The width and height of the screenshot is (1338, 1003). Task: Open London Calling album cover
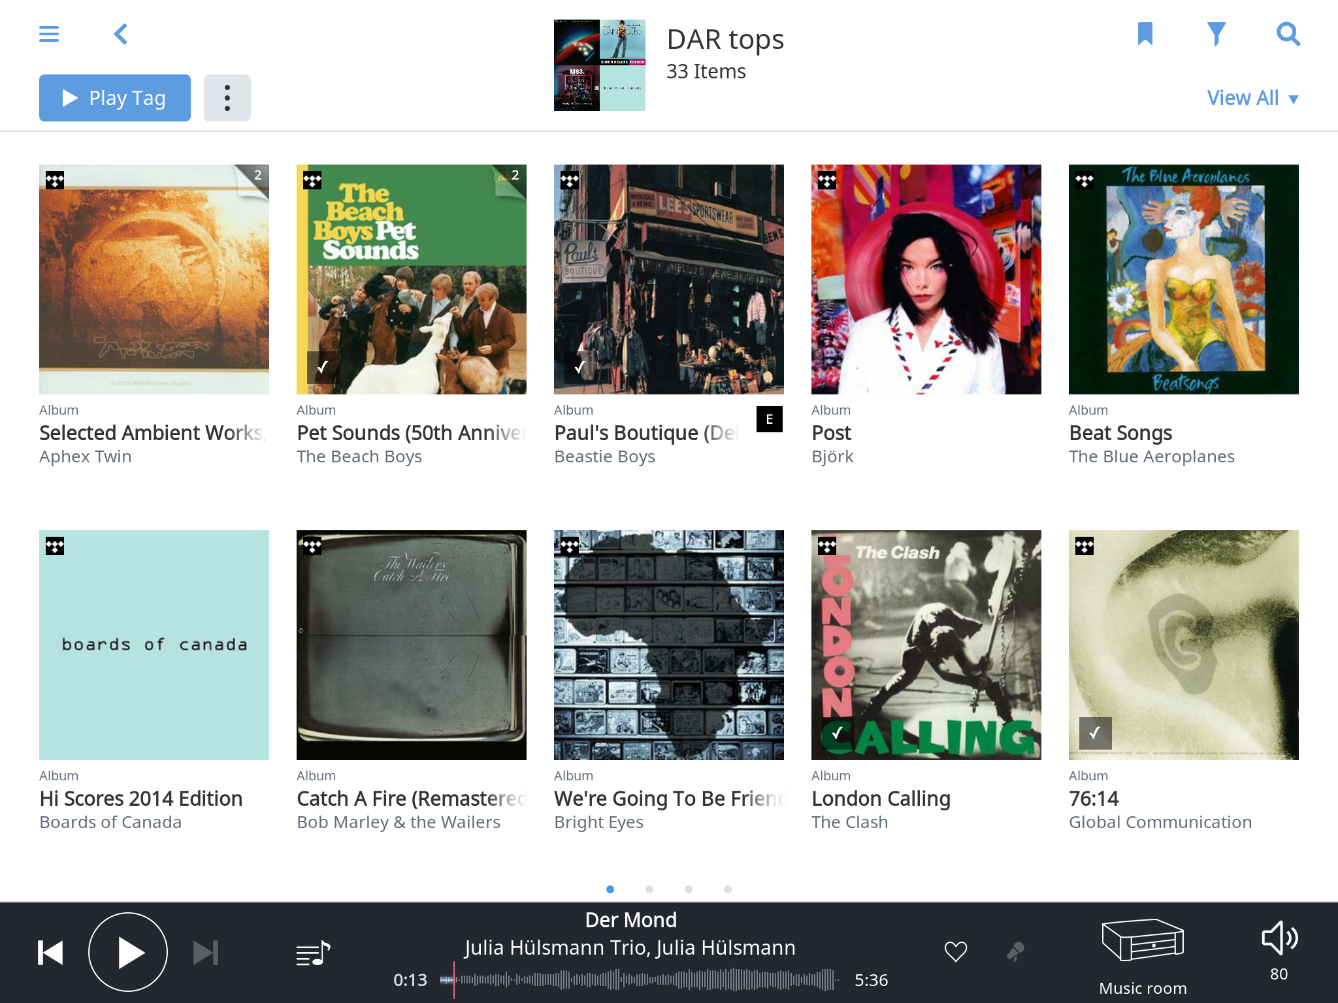tap(926, 645)
